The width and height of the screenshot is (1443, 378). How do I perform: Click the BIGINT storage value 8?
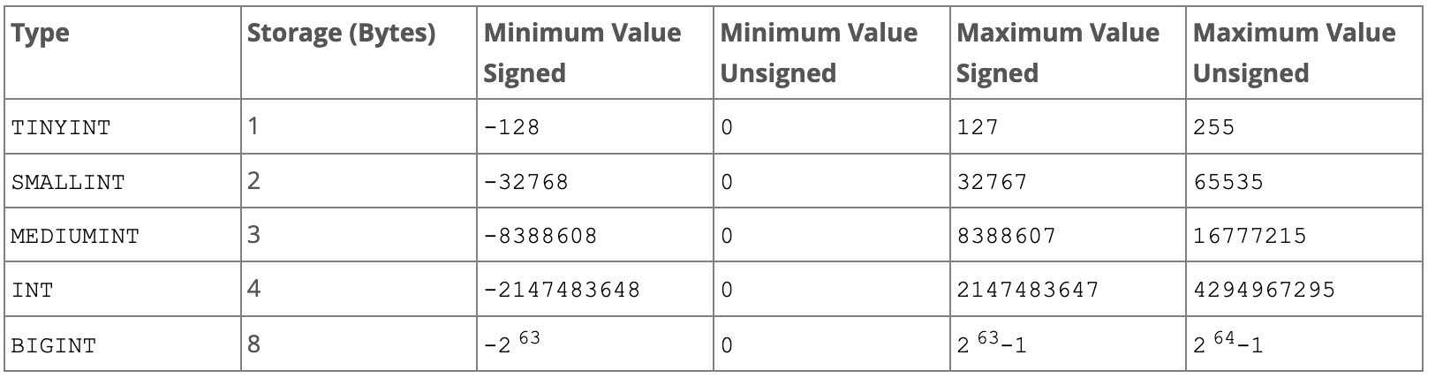(x=359, y=344)
